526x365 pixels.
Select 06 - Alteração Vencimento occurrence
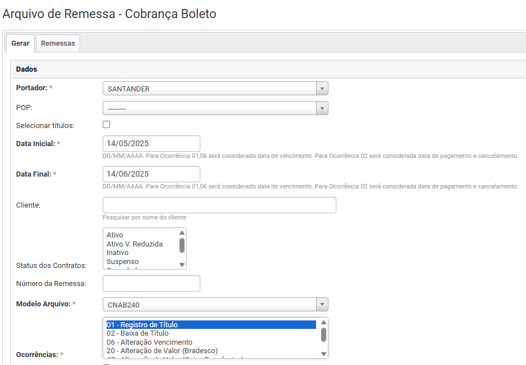pos(150,342)
